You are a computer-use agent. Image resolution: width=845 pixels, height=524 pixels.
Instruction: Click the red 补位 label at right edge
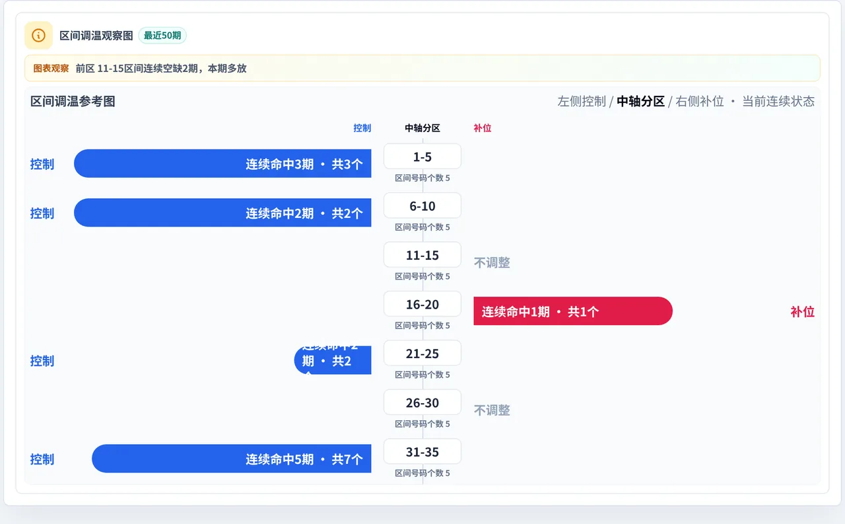coord(803,312)
